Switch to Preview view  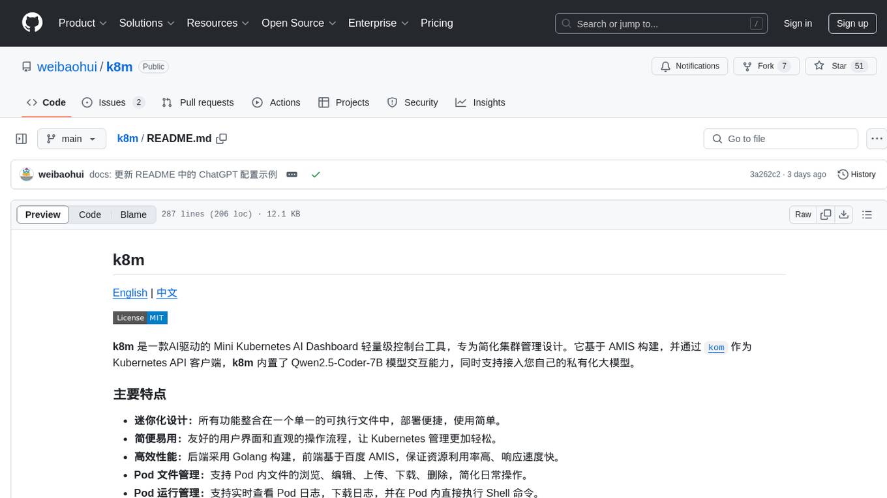pos(43,214)
